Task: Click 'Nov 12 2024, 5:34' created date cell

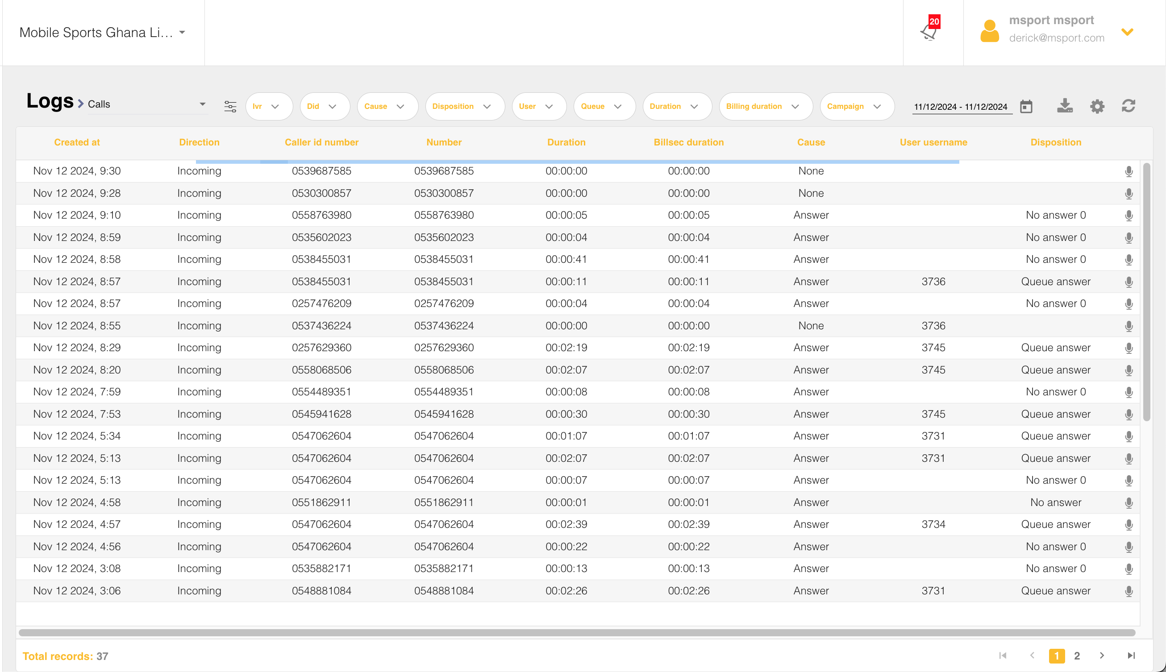Action: pyautogui.click(x=77, y=436)
